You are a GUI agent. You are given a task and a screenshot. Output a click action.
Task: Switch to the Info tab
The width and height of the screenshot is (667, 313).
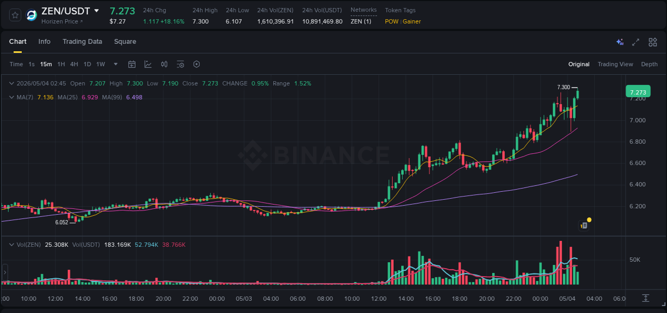coord(44,42)
